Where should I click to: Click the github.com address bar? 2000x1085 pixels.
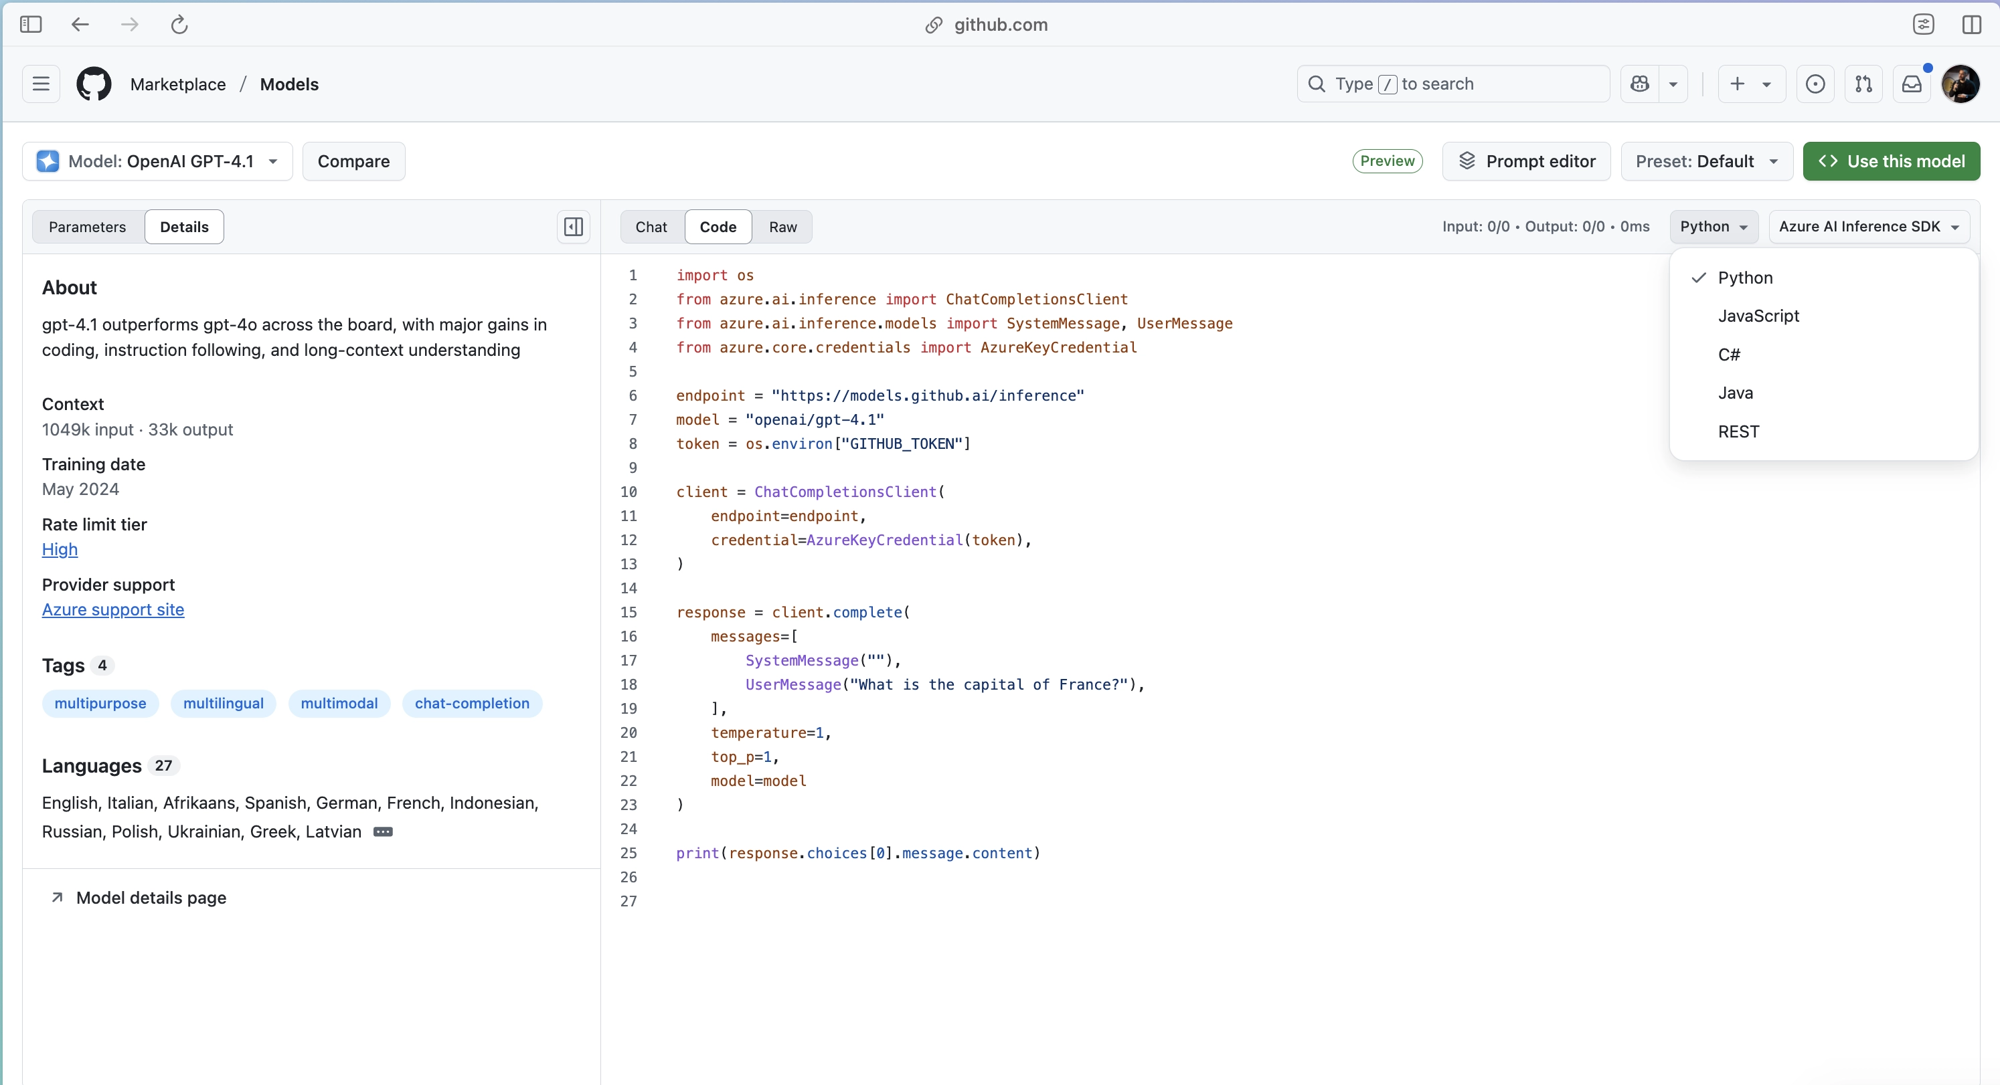pos(1000,24)
